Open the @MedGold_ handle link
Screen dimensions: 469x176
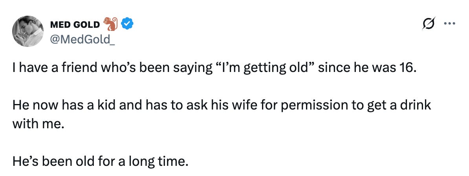(x=83, y=39)
